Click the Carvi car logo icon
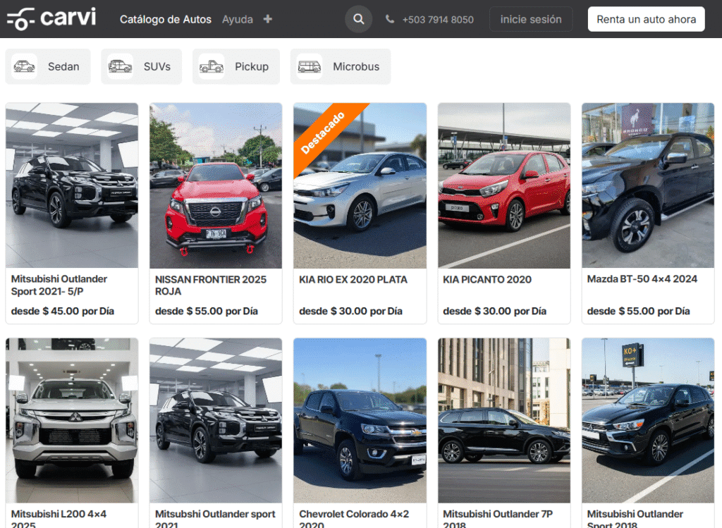The width and height of the screenshot is (722, 528). click(x=20, y=18)
